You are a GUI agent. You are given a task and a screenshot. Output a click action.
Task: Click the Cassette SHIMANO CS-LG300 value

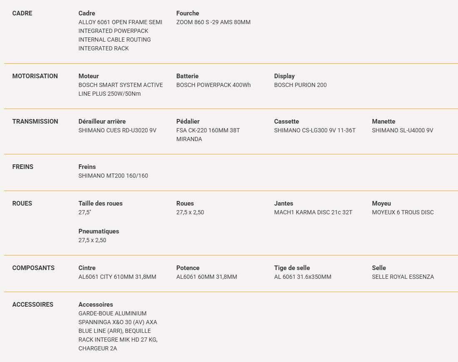[x=315, y=131]
